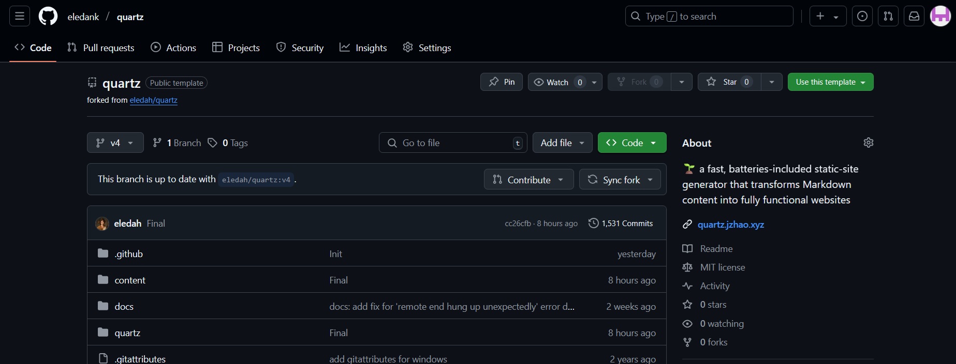View all 1,531 Commits
The width and height of the screenshot is (956, 364).
(x=621, y=224)
